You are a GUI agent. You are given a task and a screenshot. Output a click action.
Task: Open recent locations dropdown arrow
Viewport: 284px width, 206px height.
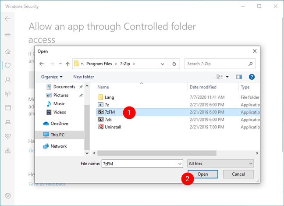[60, 64]
